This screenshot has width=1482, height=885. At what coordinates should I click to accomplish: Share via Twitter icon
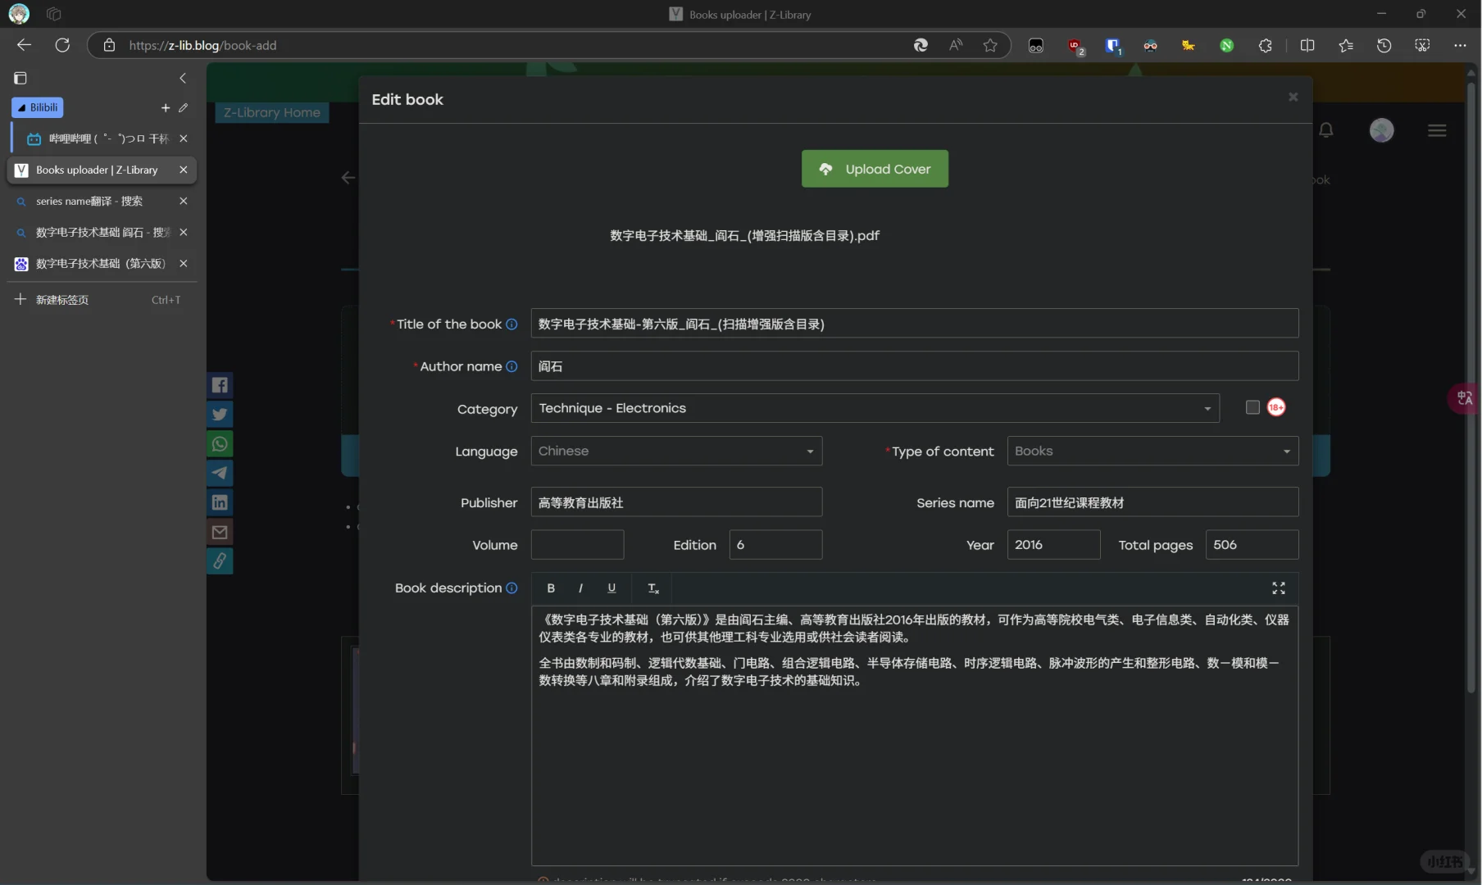pos(220,415)
